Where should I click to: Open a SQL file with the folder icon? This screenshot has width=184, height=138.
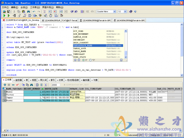tap(5, 12)
